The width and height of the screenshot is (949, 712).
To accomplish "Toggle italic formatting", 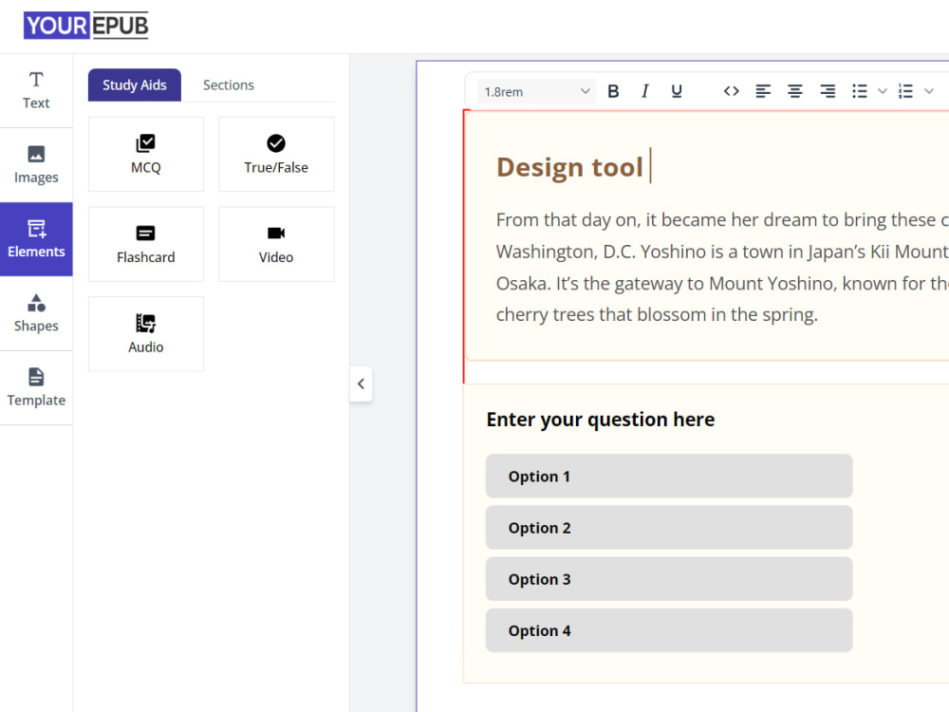I will tap(645, 91).
